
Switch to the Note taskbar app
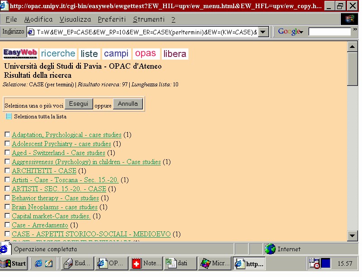(146, 263)
